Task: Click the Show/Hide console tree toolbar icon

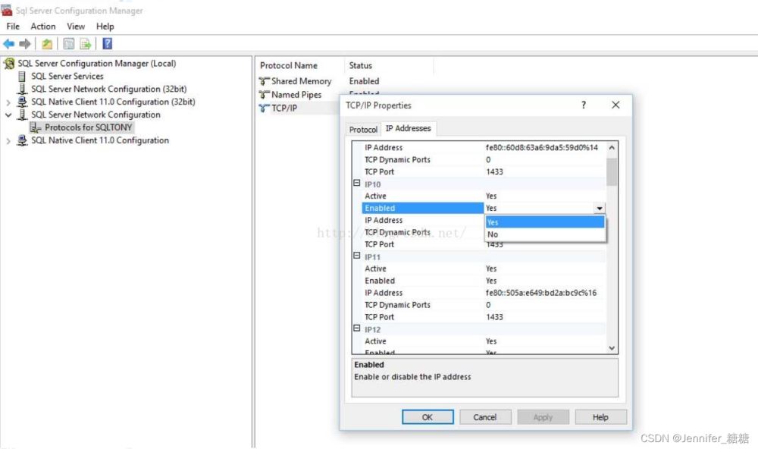Action: pyautogui.click(x=69, y=44)
